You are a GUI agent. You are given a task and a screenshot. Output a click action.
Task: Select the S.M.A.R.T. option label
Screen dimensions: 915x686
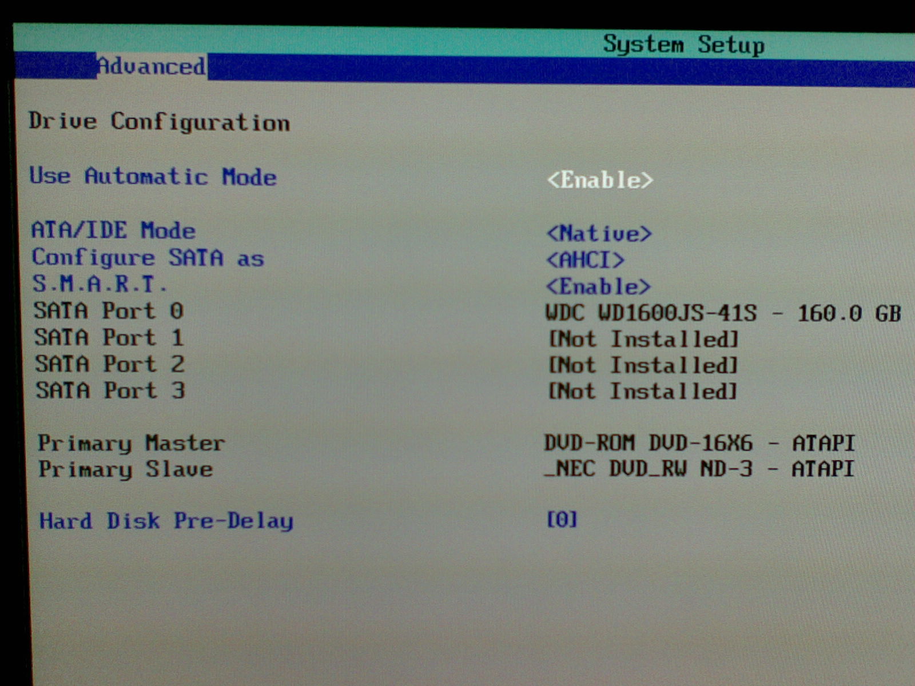pyautogui.click(x=100, y=284)
